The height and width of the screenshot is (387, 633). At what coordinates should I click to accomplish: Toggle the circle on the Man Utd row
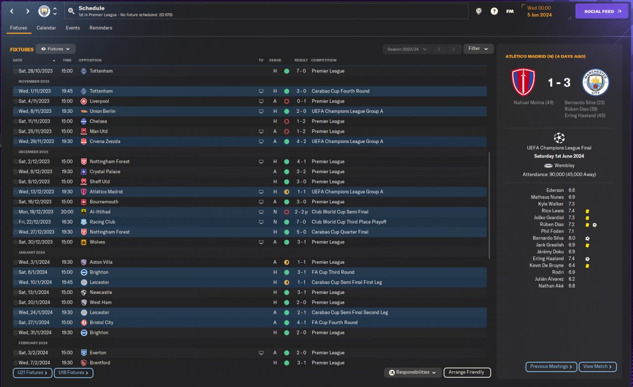pyautogui.click(x=15, y=131)
